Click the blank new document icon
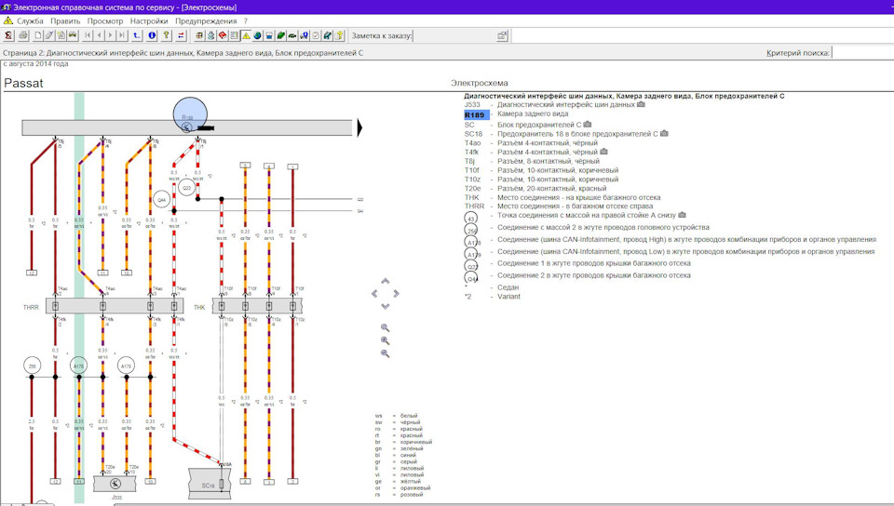 pos(38,35)
